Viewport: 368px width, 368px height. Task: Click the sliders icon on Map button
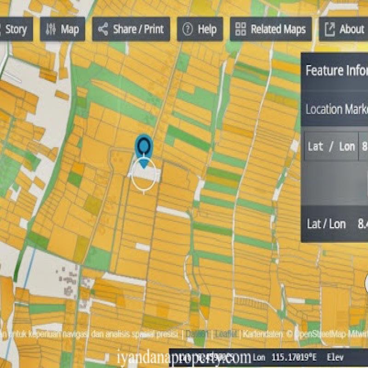[51, 29]
